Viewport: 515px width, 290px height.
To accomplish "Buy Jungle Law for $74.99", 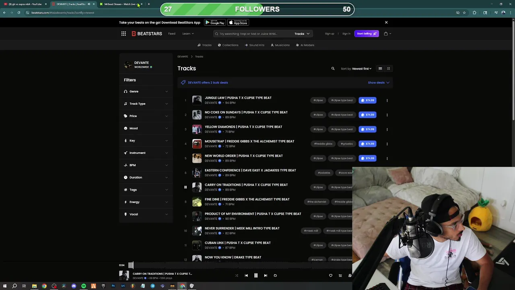I will coord(367,100).
